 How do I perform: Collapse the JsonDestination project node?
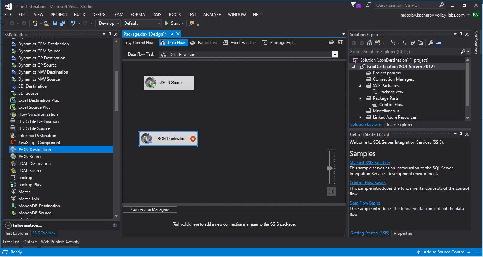354,67
